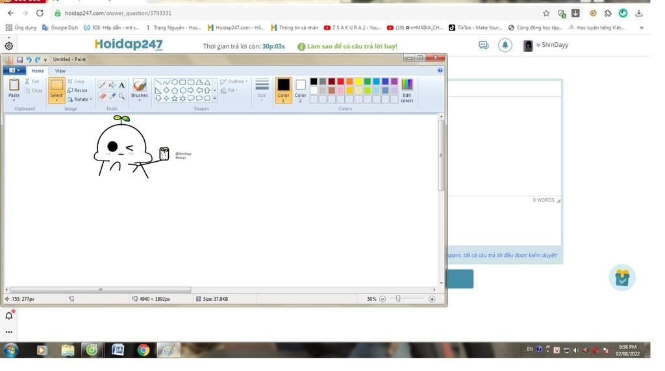Select the Pencil tool in Paint
Viewport: 665px width, 371px height.
[103, 85]
